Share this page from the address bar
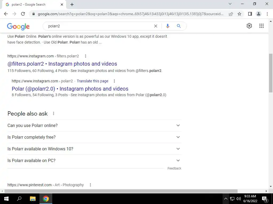Image resolution: width=273 pixels, height=204 pixels. pos(231,14)
